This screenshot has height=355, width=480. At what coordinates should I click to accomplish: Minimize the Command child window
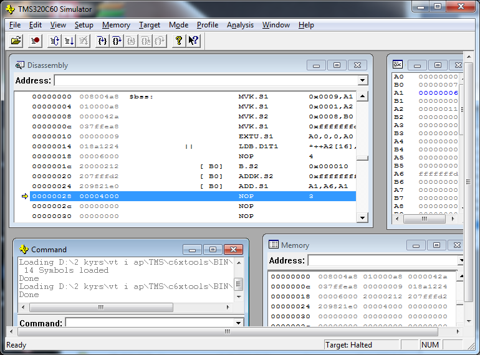192,250
